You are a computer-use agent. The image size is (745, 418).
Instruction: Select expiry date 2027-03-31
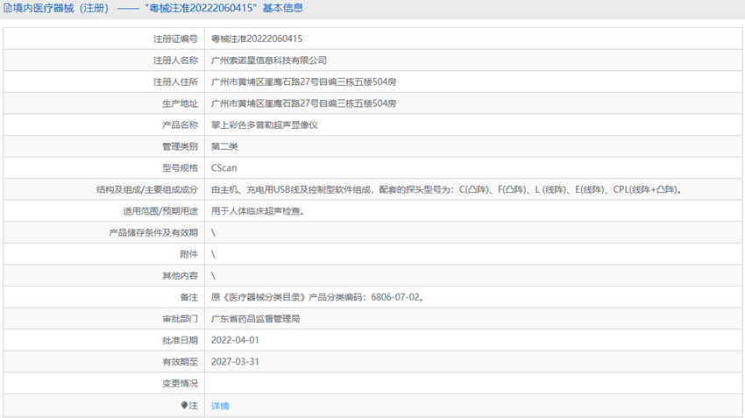click(235, 361)
